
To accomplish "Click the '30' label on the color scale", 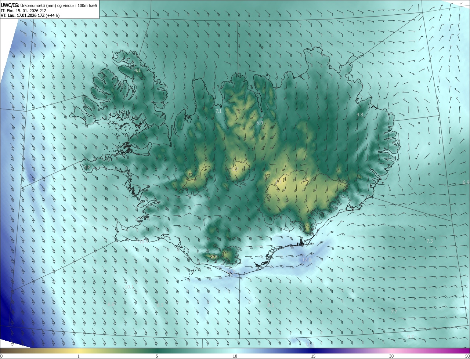I will [391, 356].
